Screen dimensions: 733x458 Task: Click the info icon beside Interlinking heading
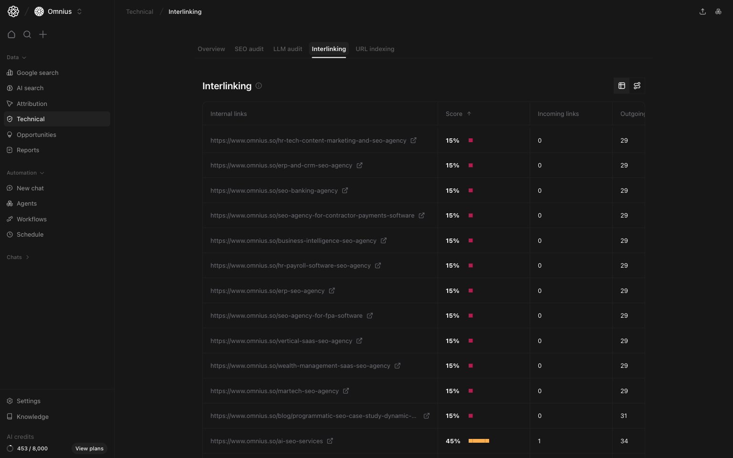point(259,86)
